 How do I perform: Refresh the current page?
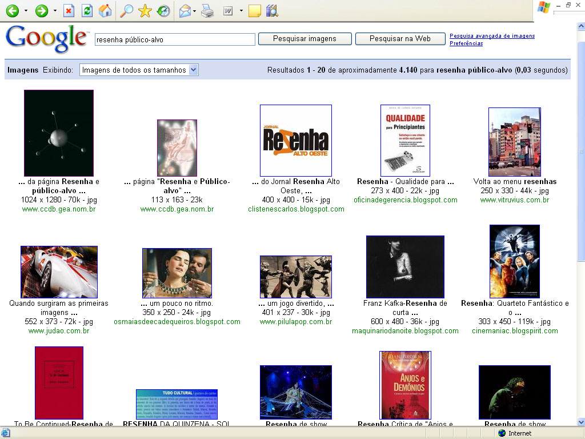point(87,10)
